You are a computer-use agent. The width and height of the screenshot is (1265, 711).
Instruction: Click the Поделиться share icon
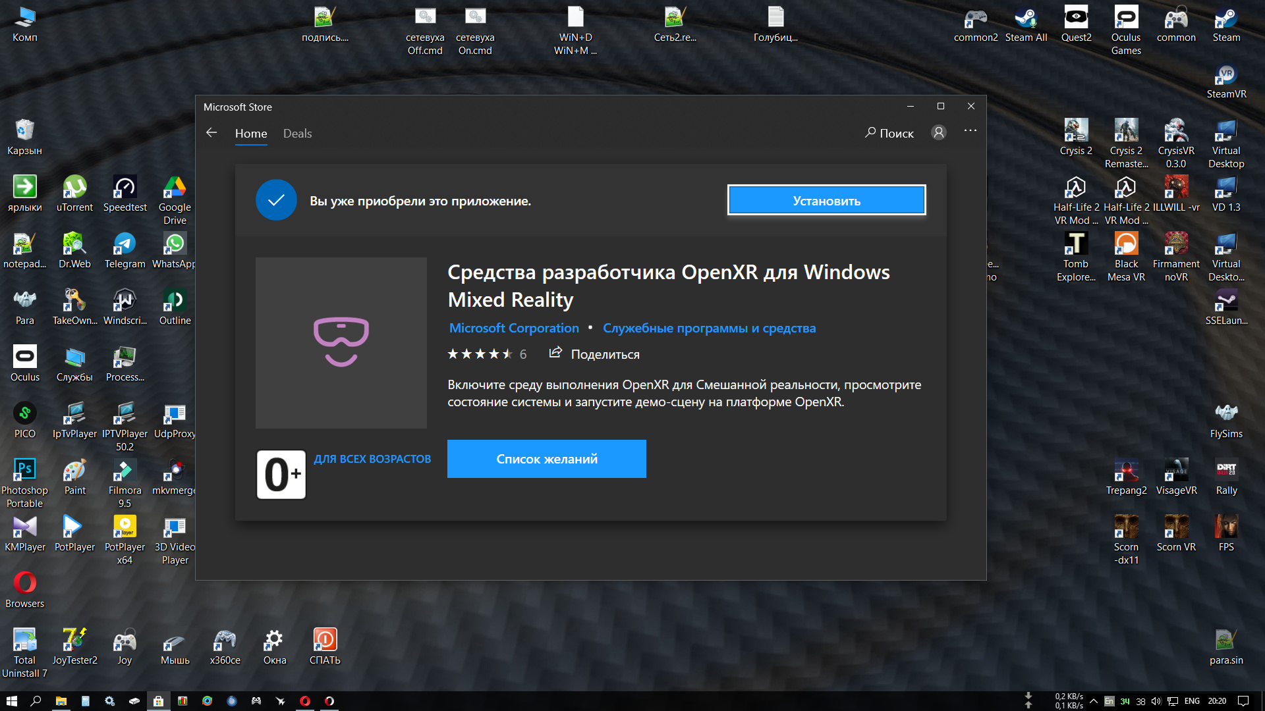click(555, 354)
